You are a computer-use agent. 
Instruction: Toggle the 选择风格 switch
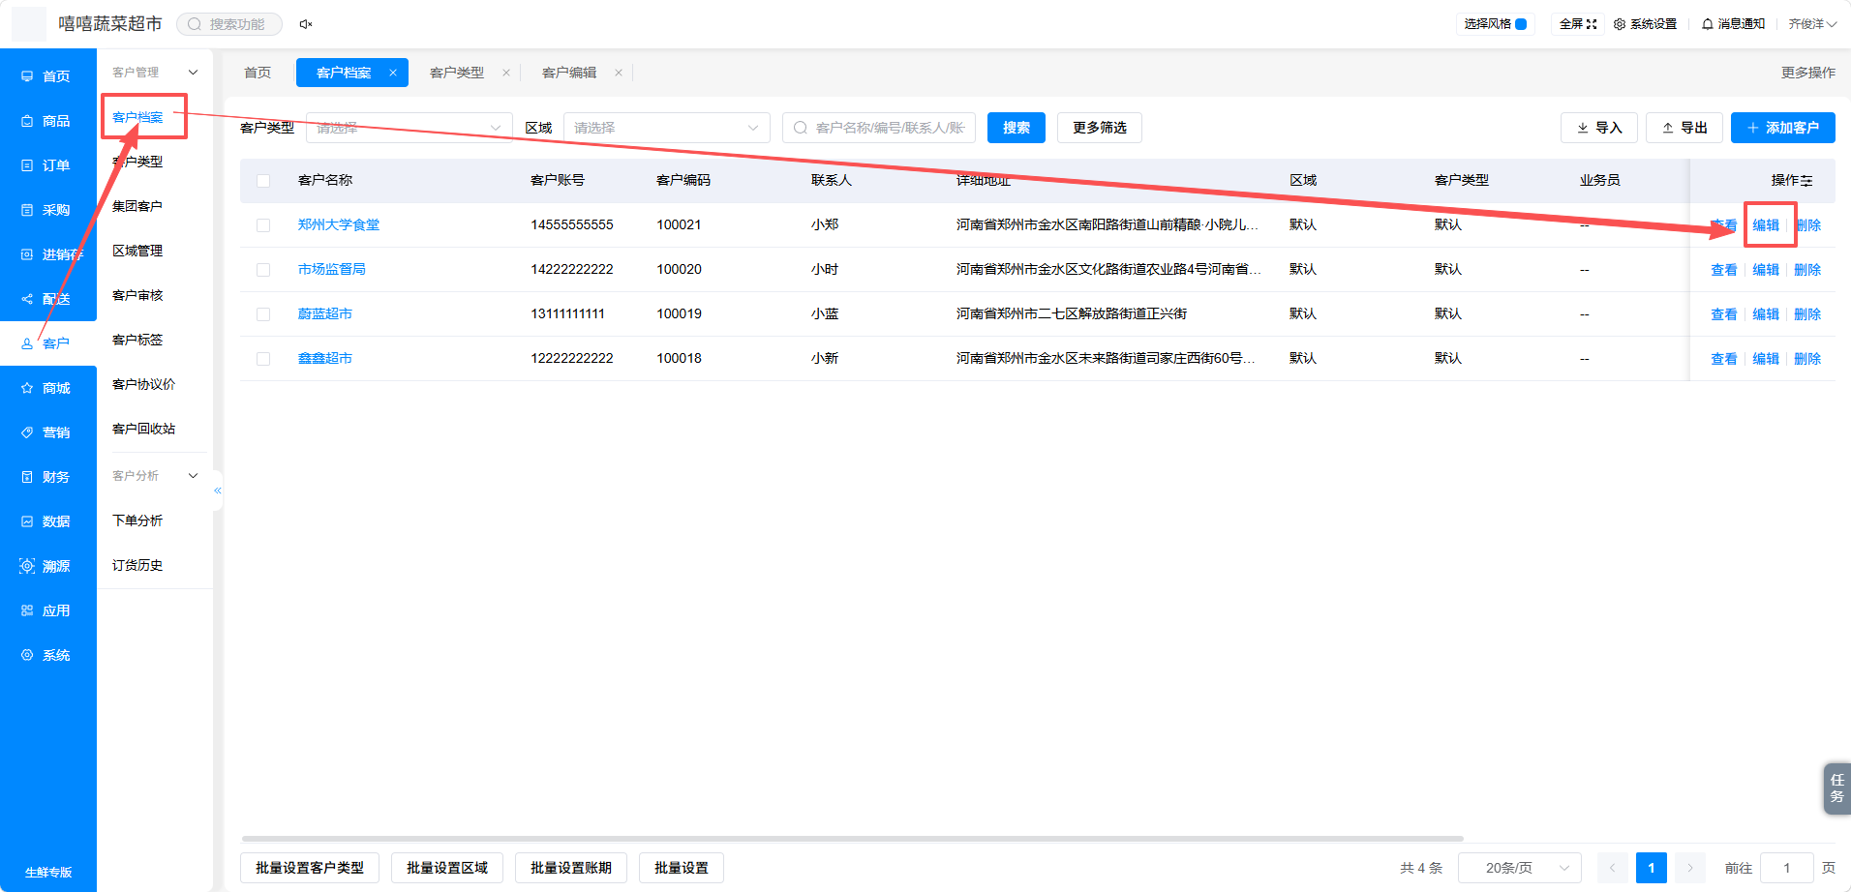[x=1521, y=24]
